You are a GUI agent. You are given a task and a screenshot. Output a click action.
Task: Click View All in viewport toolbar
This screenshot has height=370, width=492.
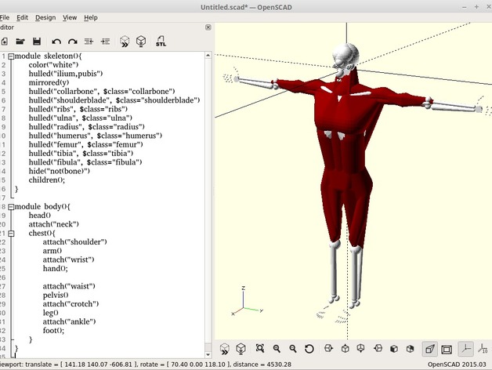260,348
